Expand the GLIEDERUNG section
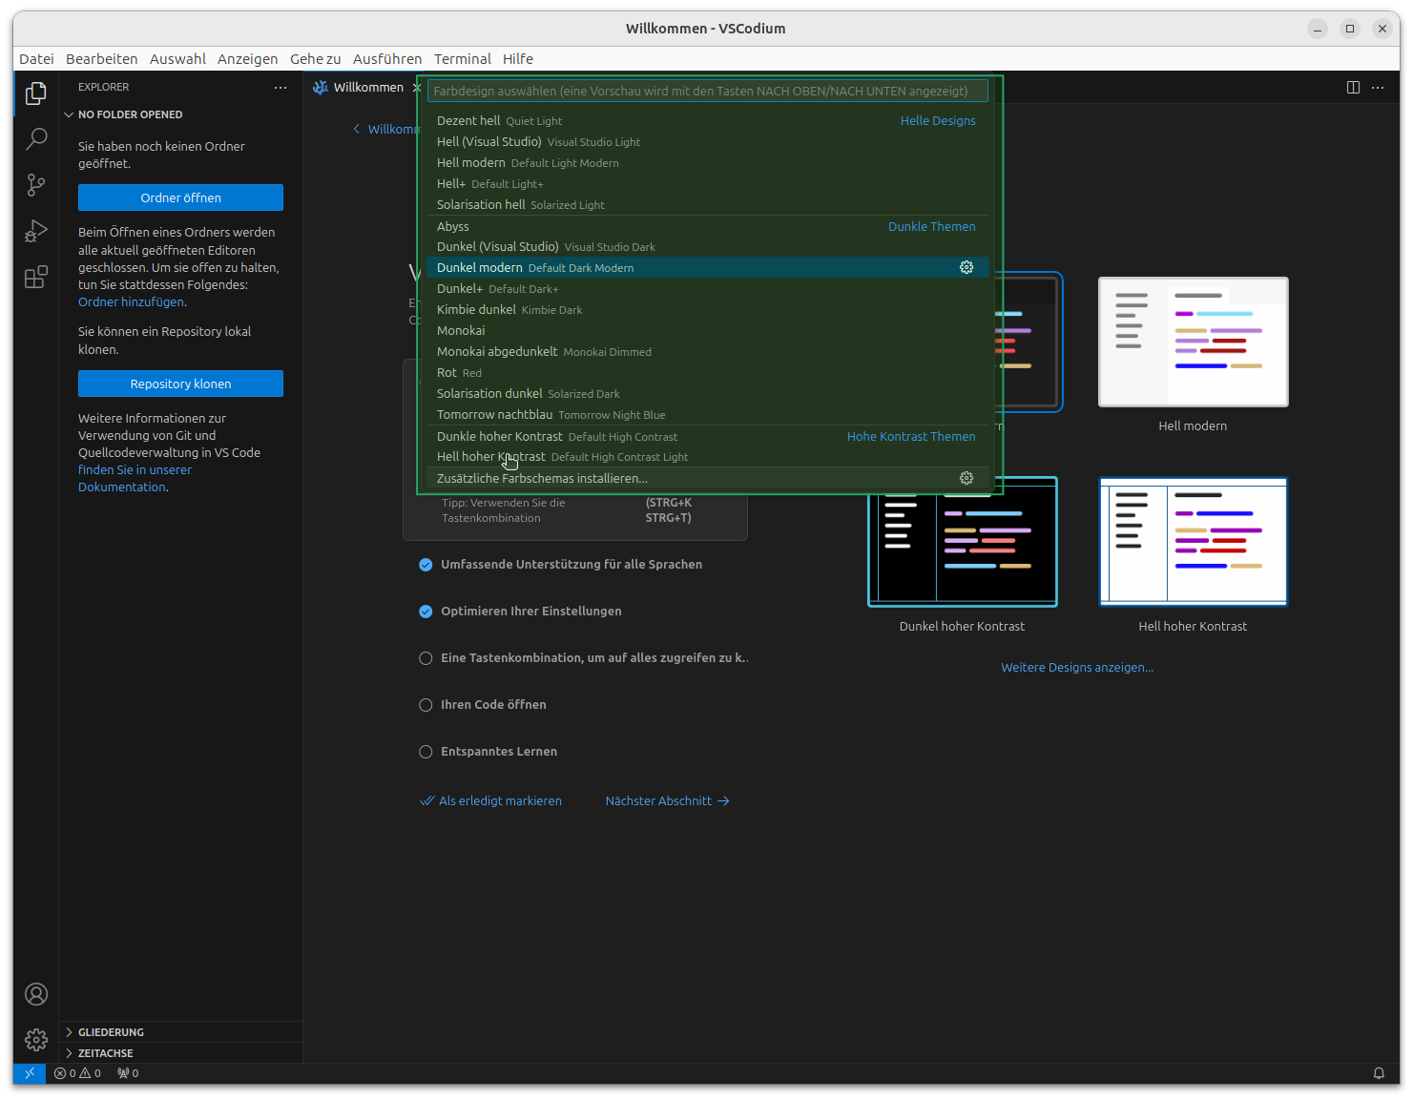The image size is (1413, 1100). [110, 1031]
